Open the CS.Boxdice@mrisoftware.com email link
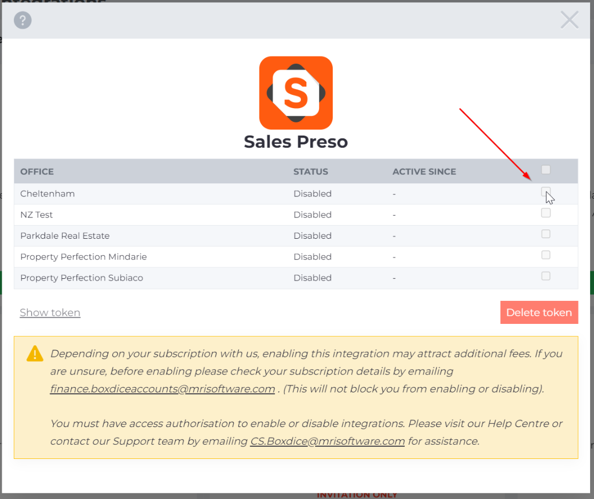 328,441
